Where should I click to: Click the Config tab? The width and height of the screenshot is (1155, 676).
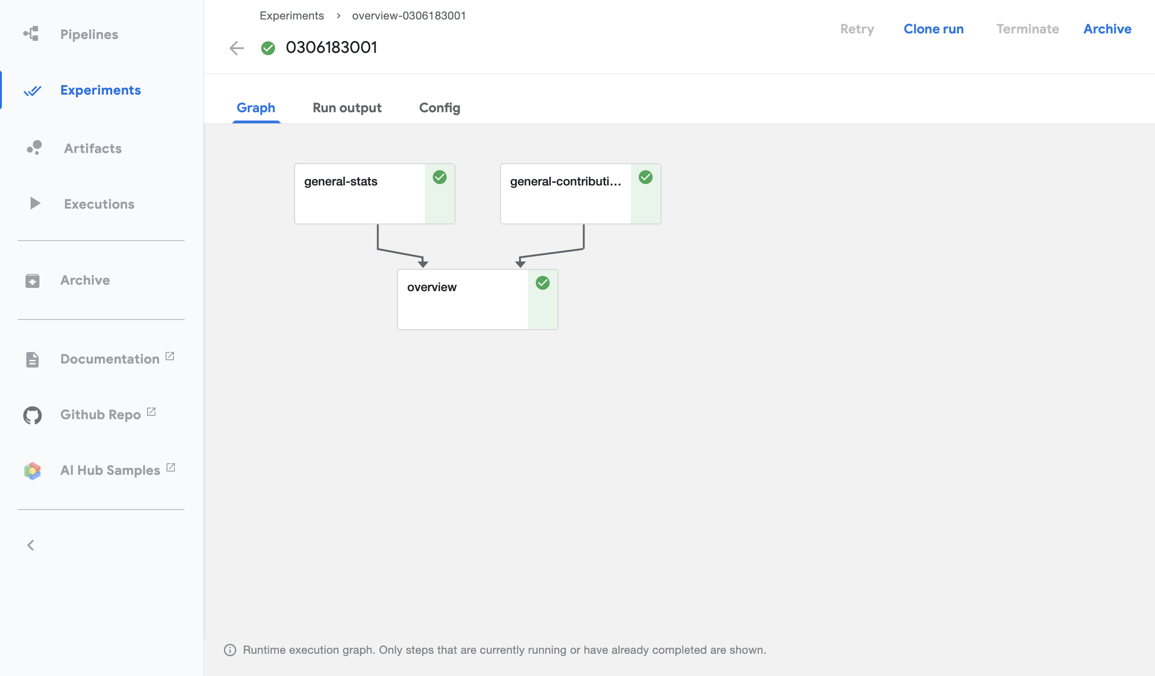click(x=439, y=107)
